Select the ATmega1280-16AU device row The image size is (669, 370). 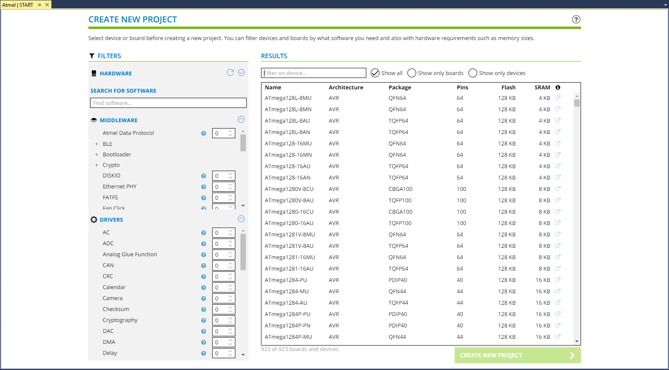click(289, 223)
